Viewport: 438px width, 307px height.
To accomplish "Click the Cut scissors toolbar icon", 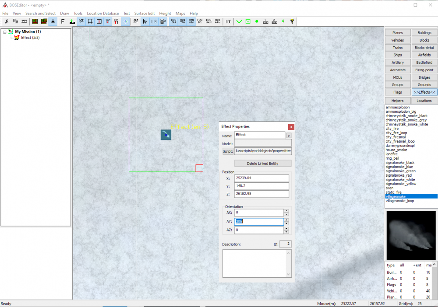I will 7,21.
